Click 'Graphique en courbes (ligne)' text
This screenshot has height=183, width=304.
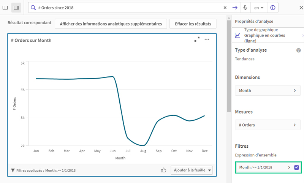pos(264,38)
